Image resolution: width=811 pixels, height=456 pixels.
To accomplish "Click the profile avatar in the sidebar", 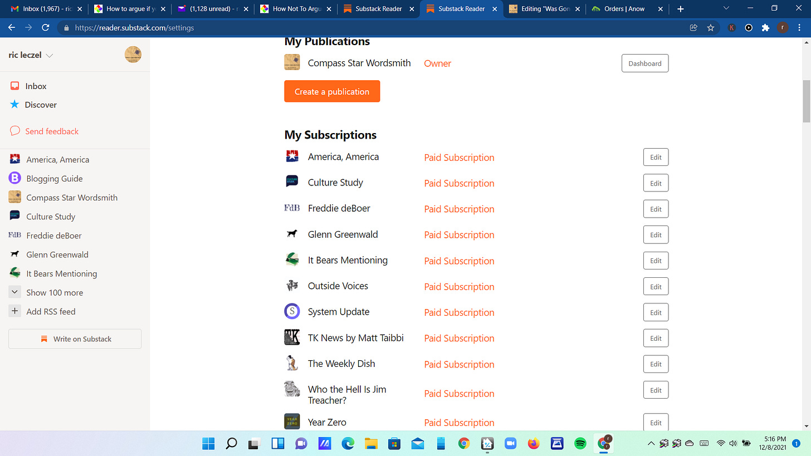I will click(x=133, y=55).
